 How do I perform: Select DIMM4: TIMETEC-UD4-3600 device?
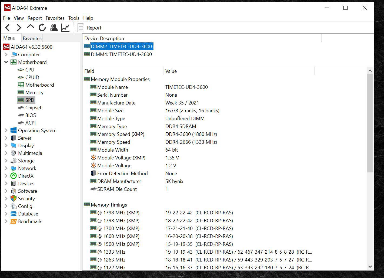[x=121, y=54]
